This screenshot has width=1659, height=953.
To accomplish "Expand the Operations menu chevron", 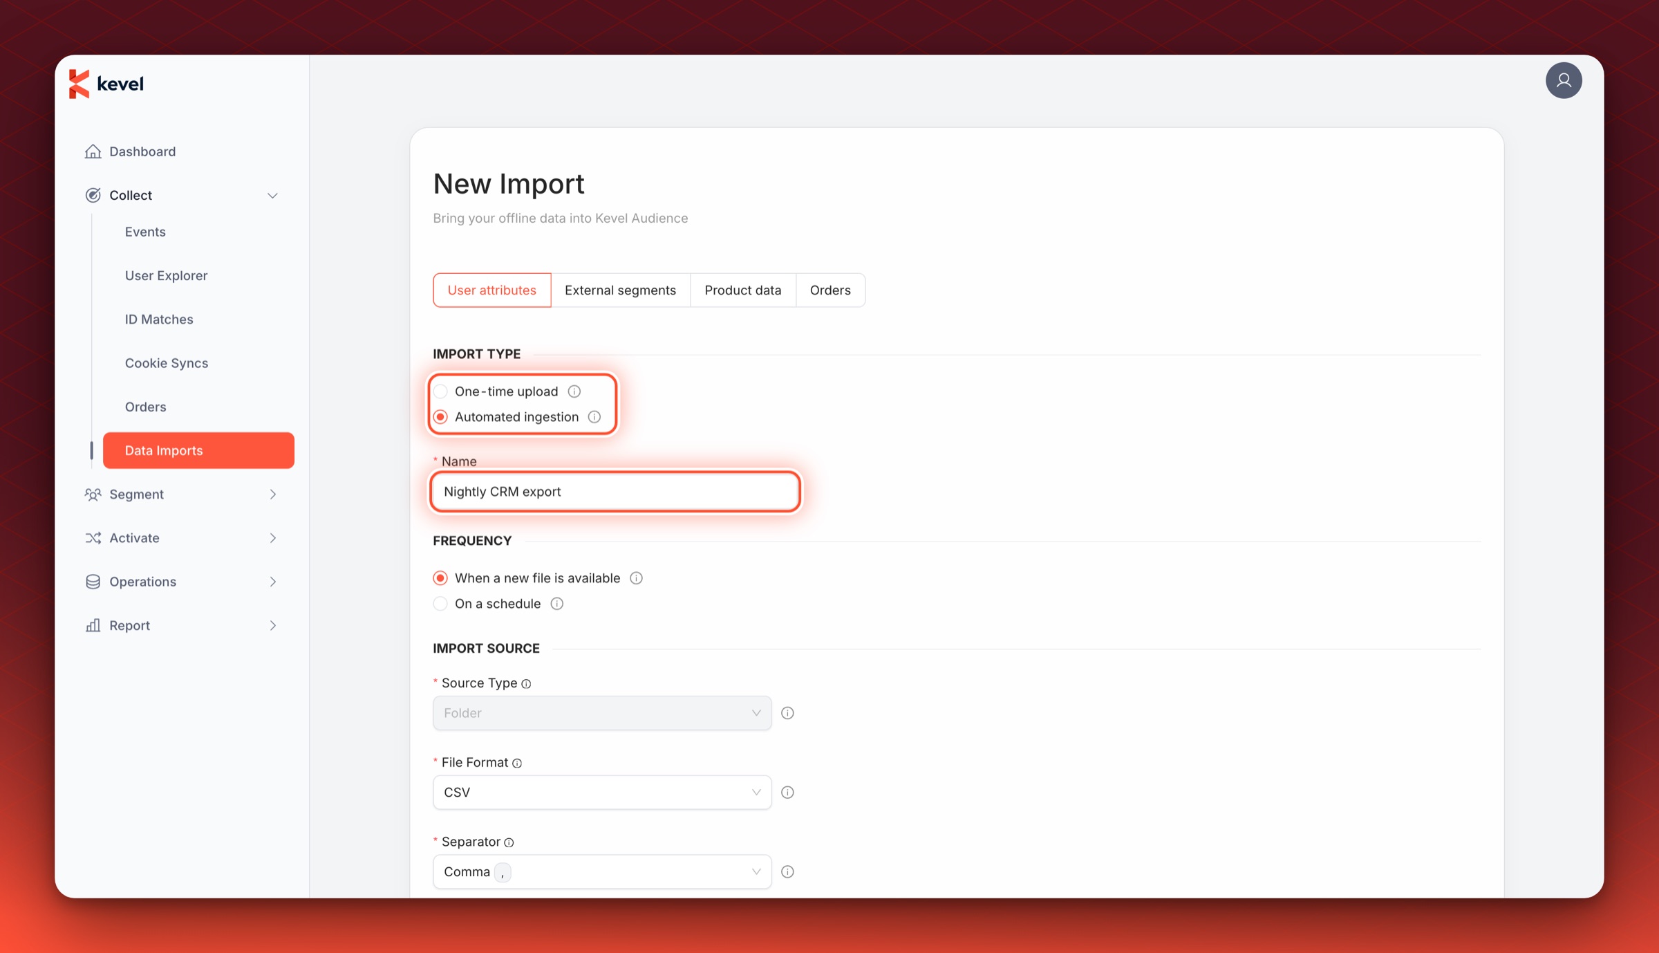I will coord(272,582).
